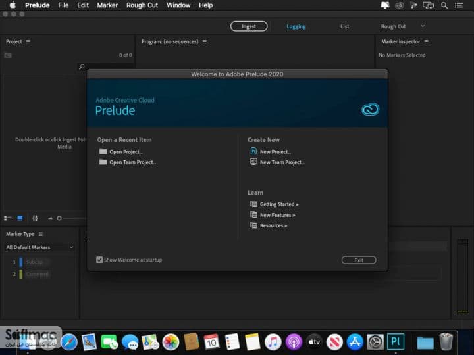Open Apple TV app in dock
The width and height of the screenshot is (474, 355).
point(314,343)
